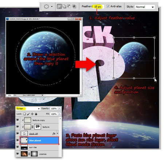Choose the Intersect with selection mode

tap(74, 6)
